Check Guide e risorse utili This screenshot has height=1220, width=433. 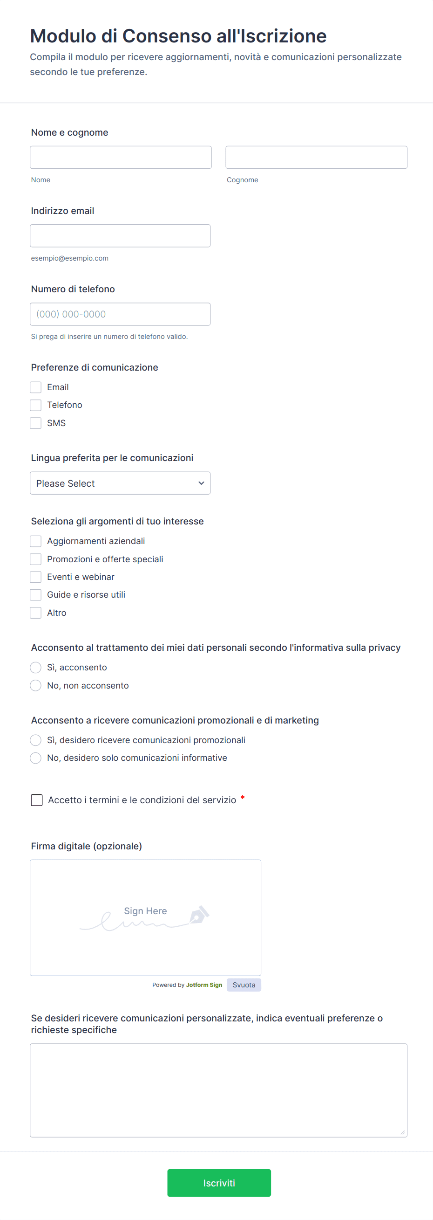click(36, 594)
